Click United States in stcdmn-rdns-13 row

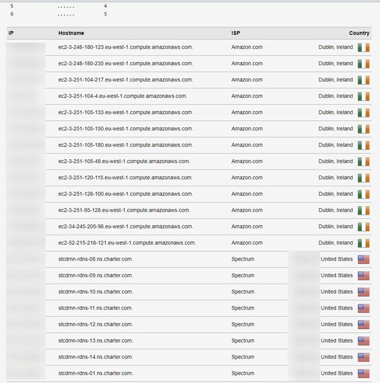coord(337,341)
